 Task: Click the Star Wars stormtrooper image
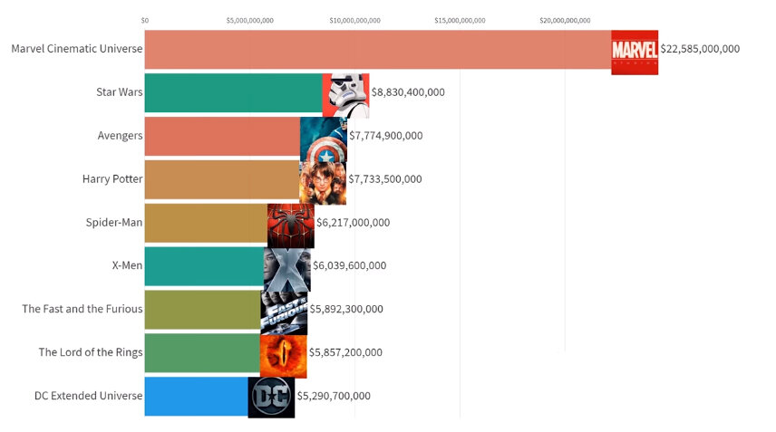346,96
